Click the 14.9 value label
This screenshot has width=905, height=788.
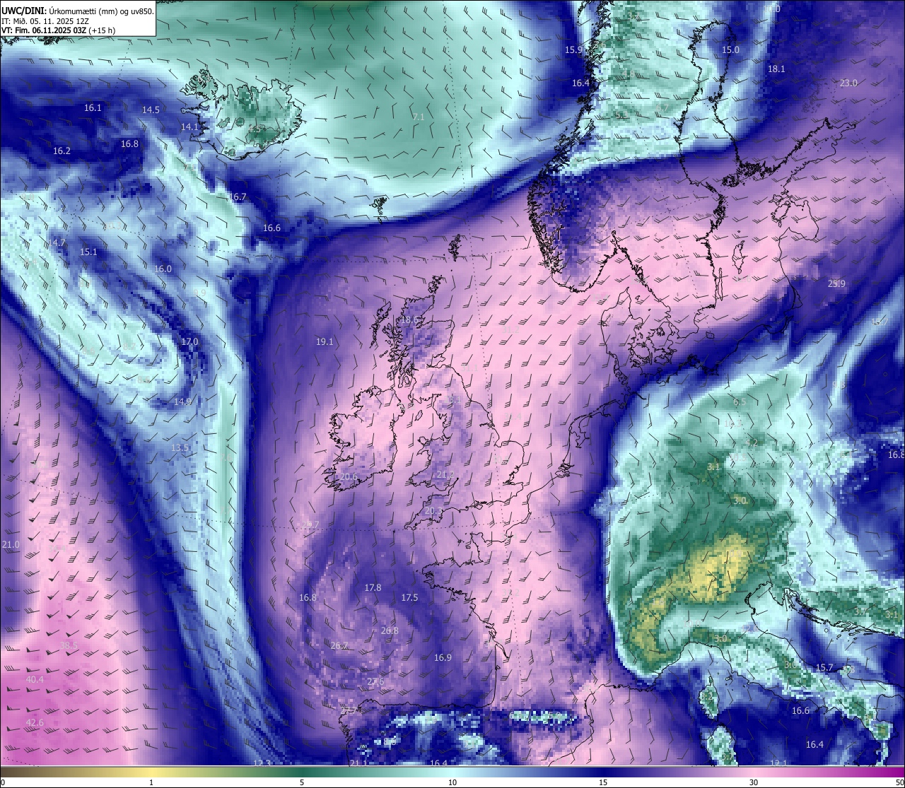[x=182, y=402]
